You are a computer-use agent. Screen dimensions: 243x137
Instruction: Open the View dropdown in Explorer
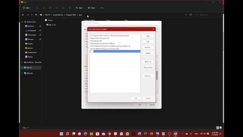pyautogui.click(x=92, y=8)
